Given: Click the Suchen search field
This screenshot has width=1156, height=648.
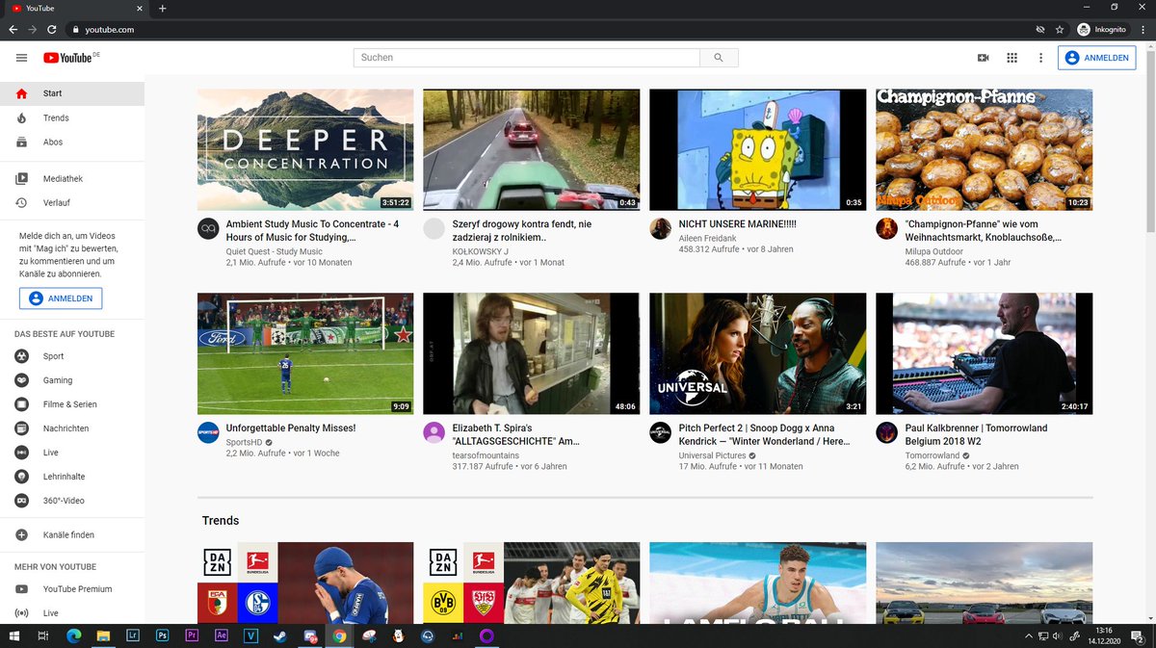Looking at the screenshot, I should point(527,58).
